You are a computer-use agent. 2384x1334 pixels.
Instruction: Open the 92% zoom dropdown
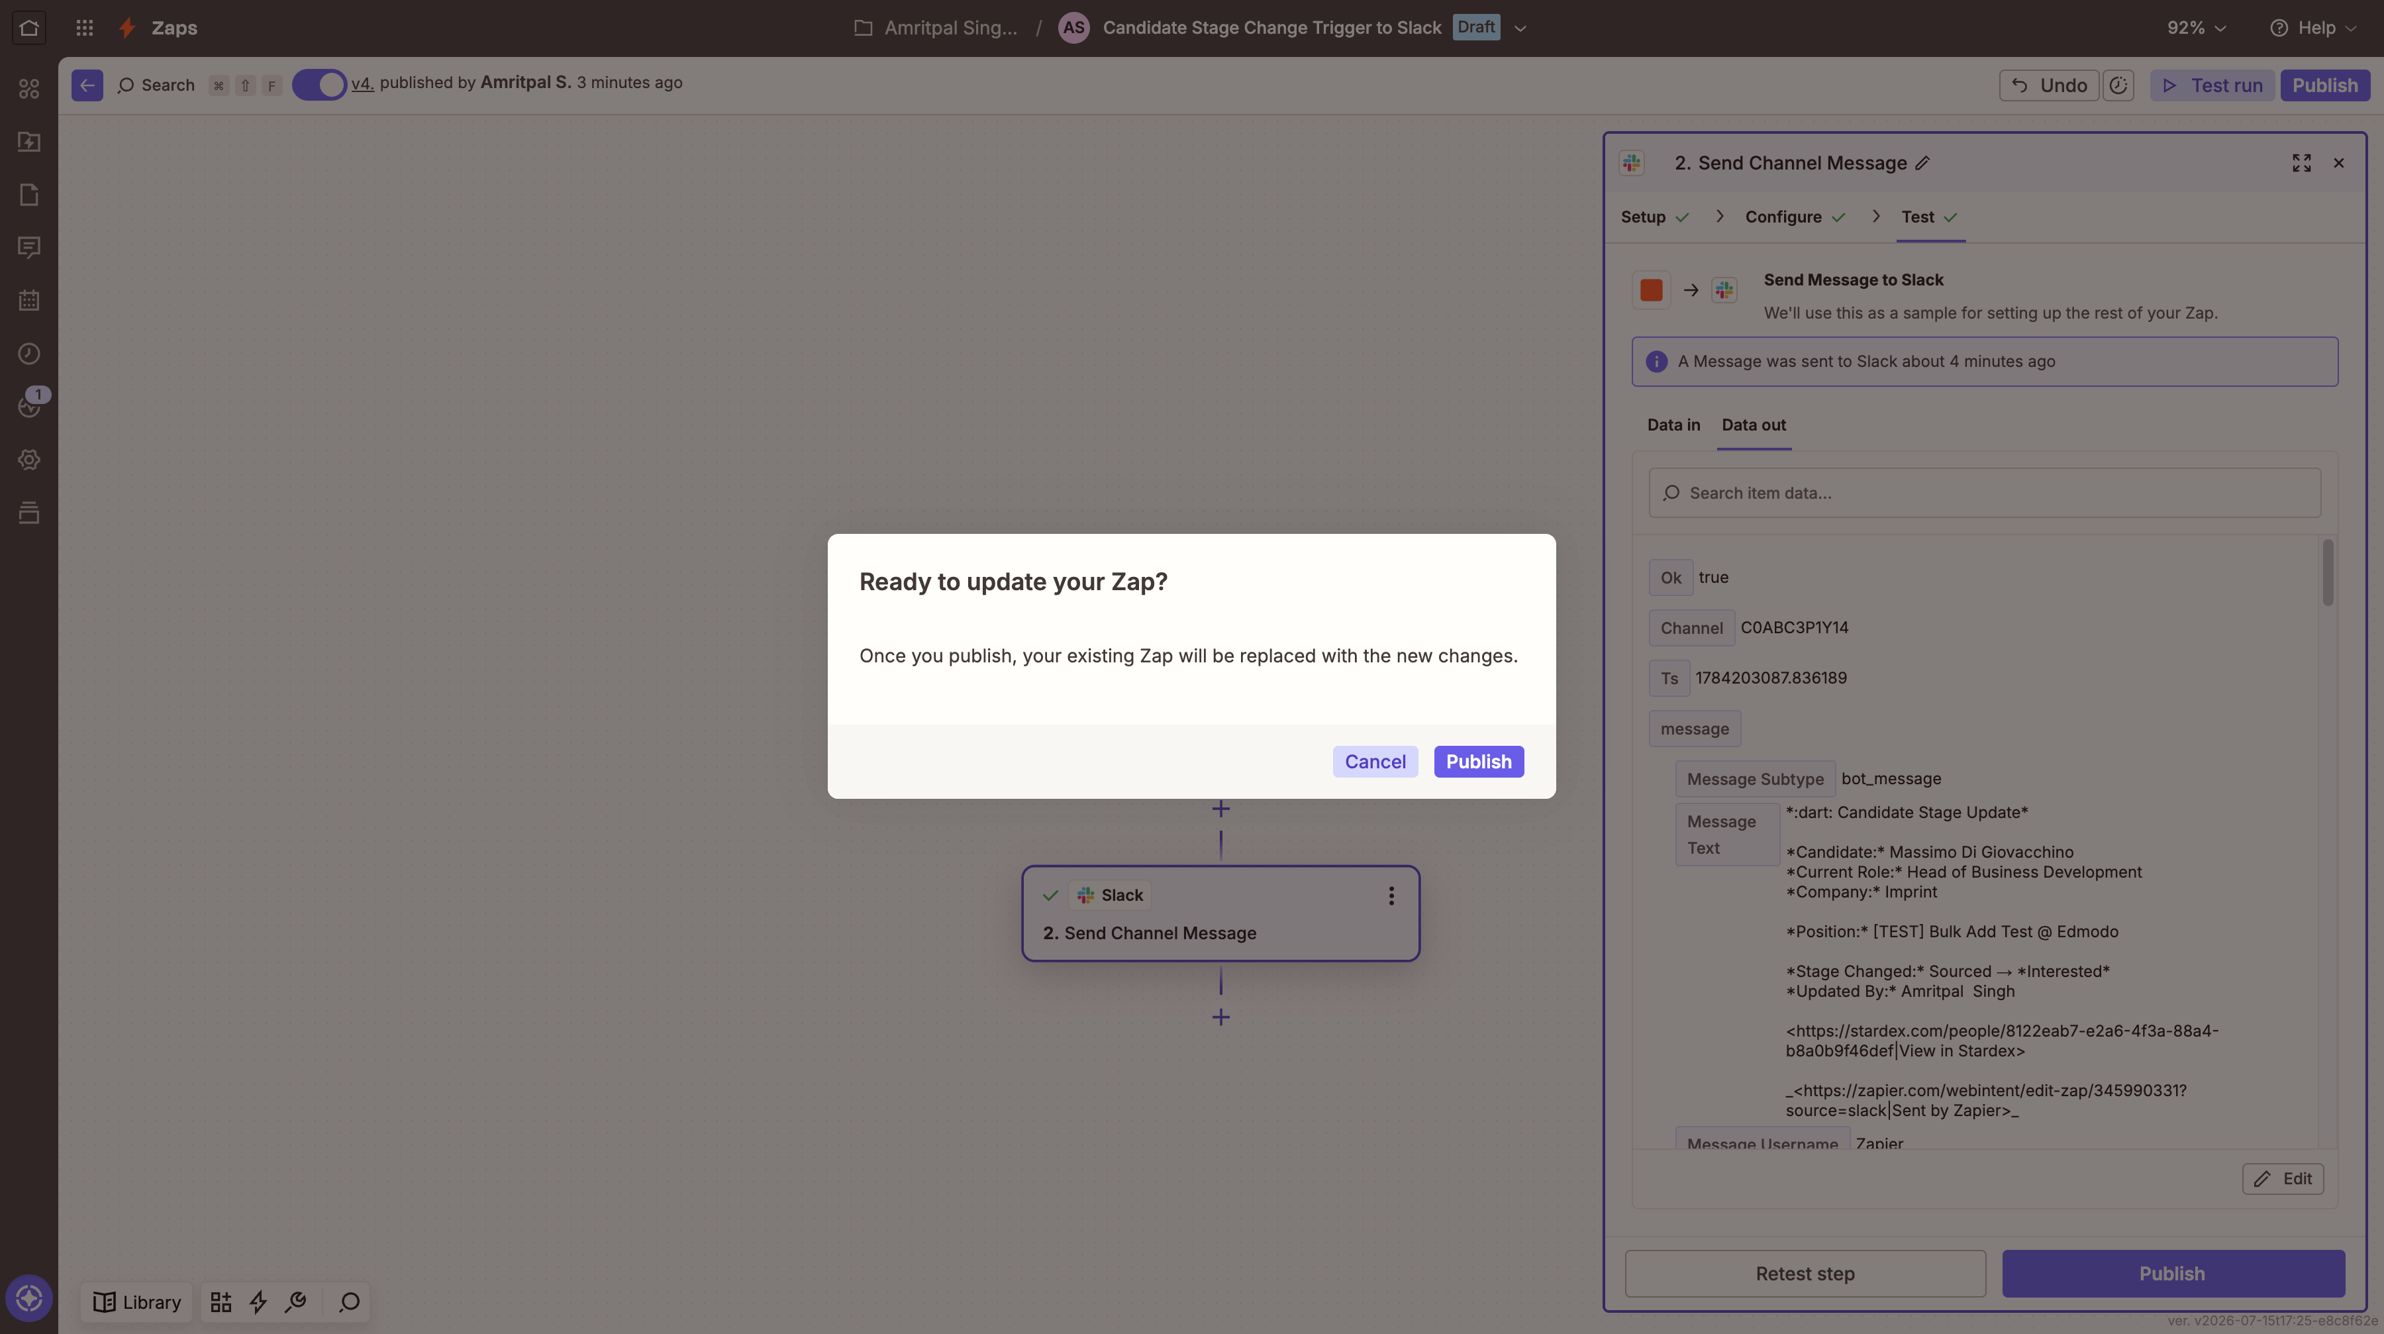2196,28
